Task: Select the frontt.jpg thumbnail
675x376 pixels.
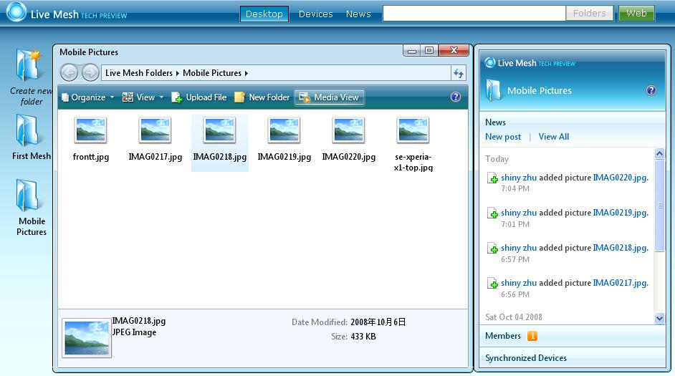Action: tap(91, 130)
